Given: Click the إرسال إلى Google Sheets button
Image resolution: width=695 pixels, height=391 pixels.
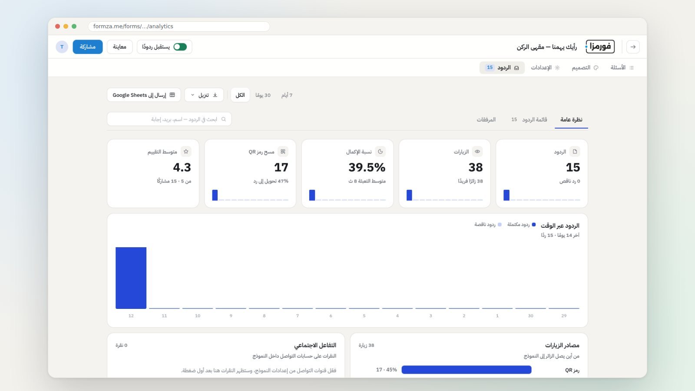Looking at the screenshot, I should coord(144,95).
